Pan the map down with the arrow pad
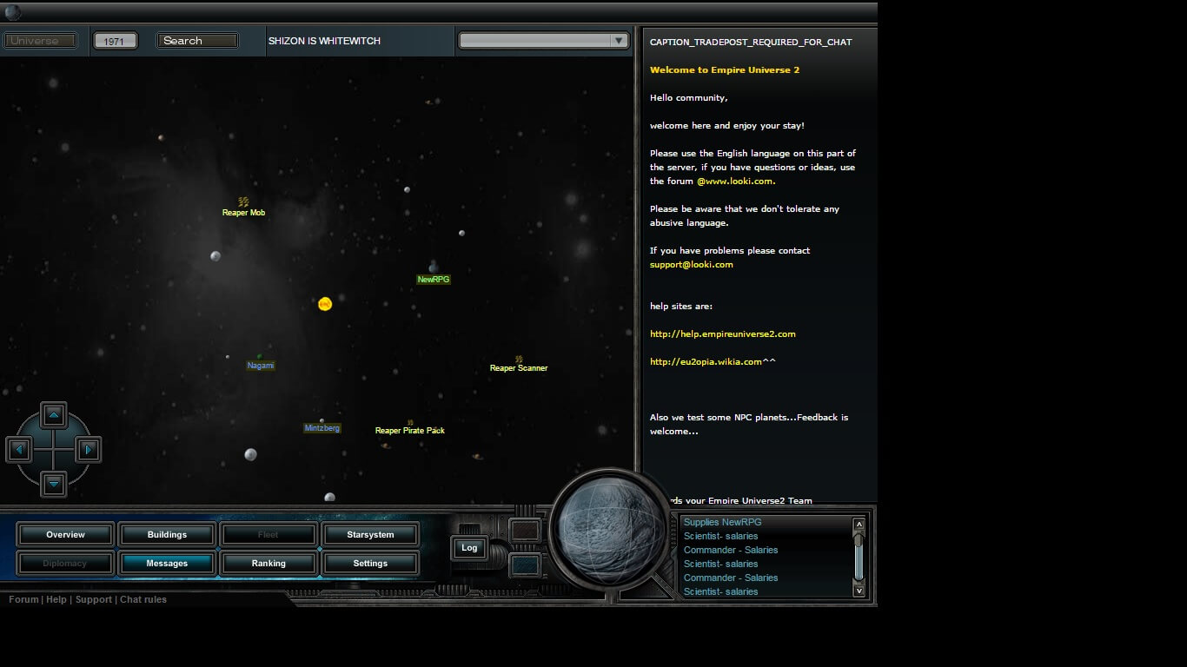1187x667 pixels. 54,483
